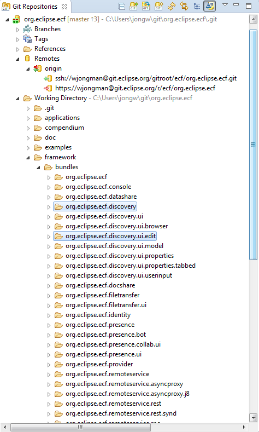The image size is (259, 432).
Task: Select org.eclipse.ecf.discovery.ui.browser
Action: [116, 226]
